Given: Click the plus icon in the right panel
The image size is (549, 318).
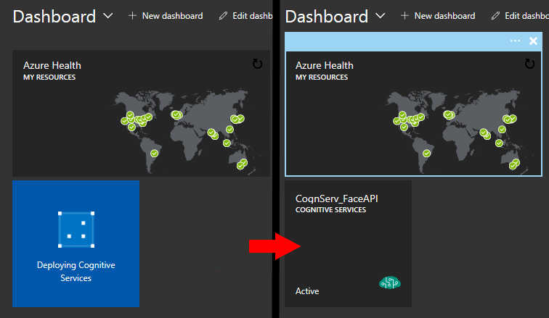Looking at the screenshot, I should tap(404, 16).
